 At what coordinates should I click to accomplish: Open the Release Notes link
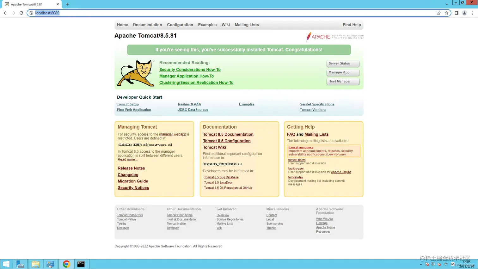(x=131, y=168)
